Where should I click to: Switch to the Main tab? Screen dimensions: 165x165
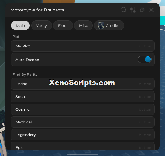(x=20, y=25)
